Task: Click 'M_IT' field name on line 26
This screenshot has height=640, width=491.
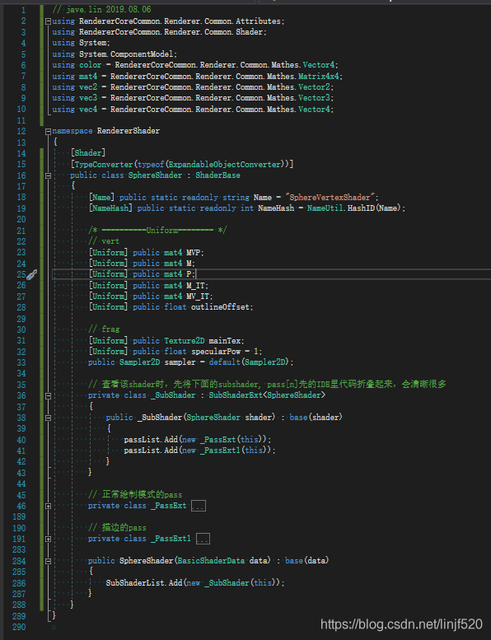Action: (x=195, y=285)
